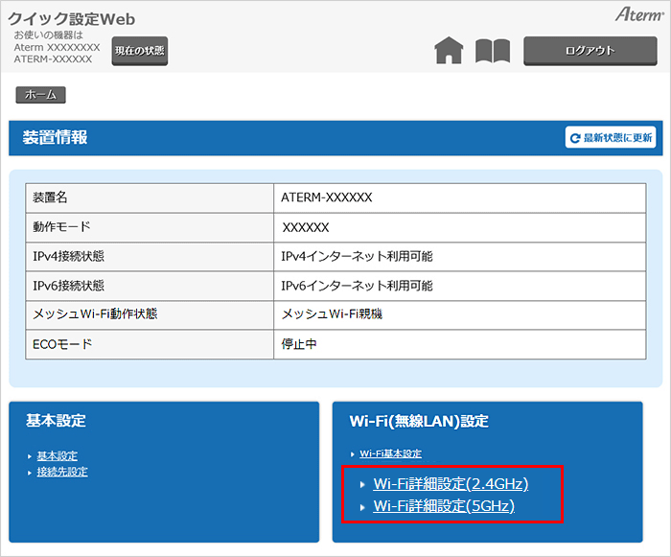Viewport: 671px width, 557px height.
Task: Click the 現在の状態 button
Action: [x=139, y=51]
